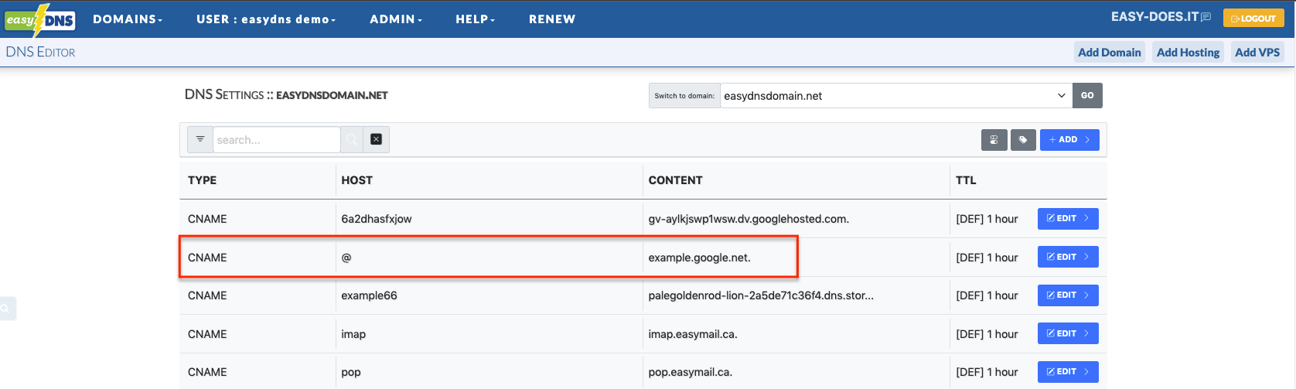Click the magnifier search icon
The height and width of the screenshot is (389, 1296).
click(352, 140)
